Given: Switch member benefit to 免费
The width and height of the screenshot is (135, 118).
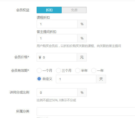Looking at the screenshot, I should [x=74, y=10].
